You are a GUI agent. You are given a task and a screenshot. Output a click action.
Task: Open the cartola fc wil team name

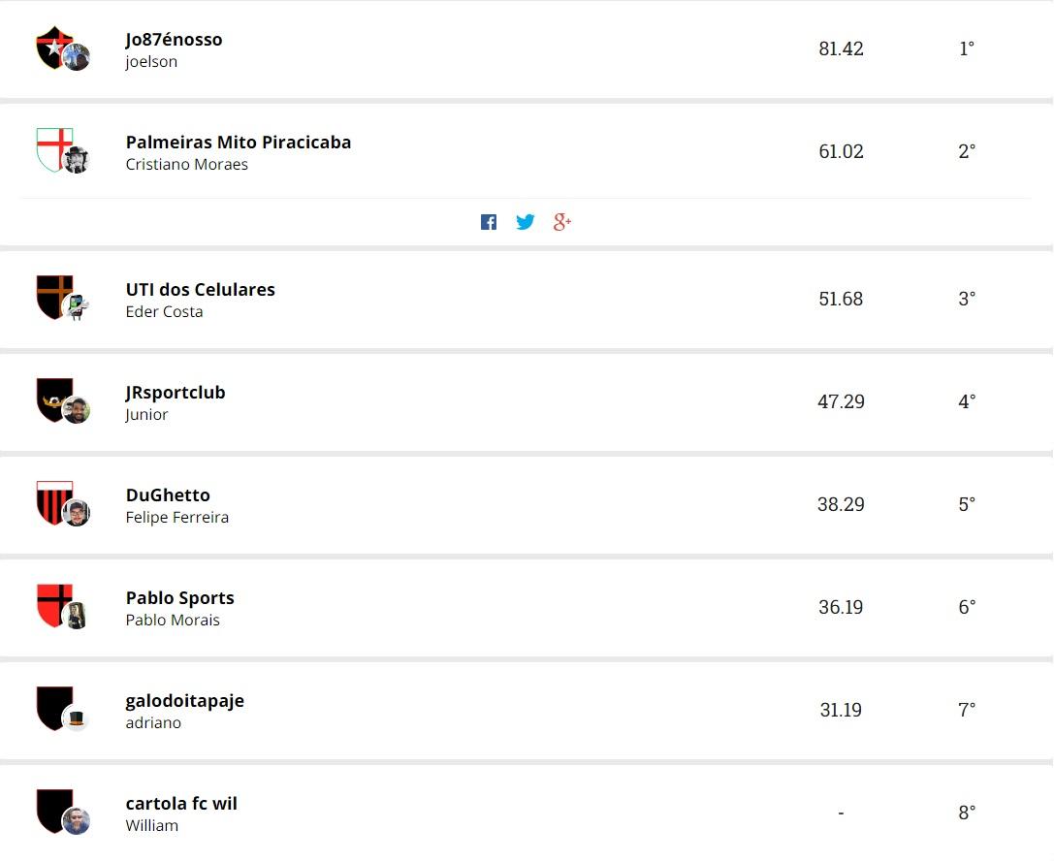click(181, 804)
